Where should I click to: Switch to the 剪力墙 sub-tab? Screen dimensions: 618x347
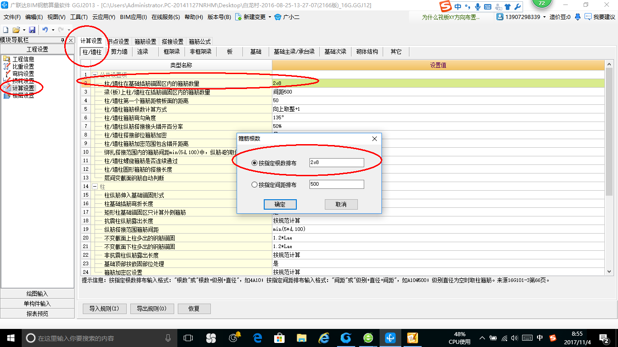tap(119, 52)
